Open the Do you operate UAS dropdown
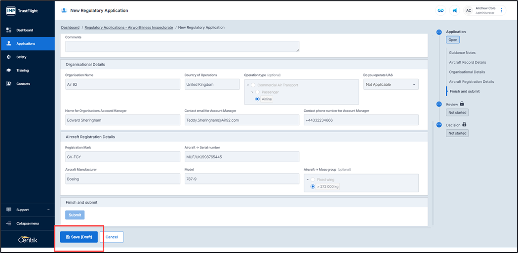The image size is (518, 253). point(391,85)
